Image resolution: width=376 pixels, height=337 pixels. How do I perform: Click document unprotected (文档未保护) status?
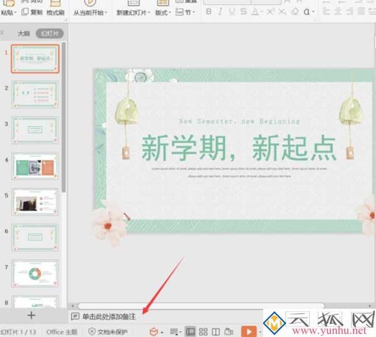(x=108, y=332)
